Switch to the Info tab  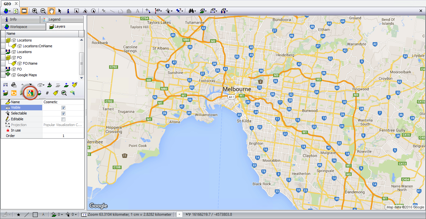[20, 19]
